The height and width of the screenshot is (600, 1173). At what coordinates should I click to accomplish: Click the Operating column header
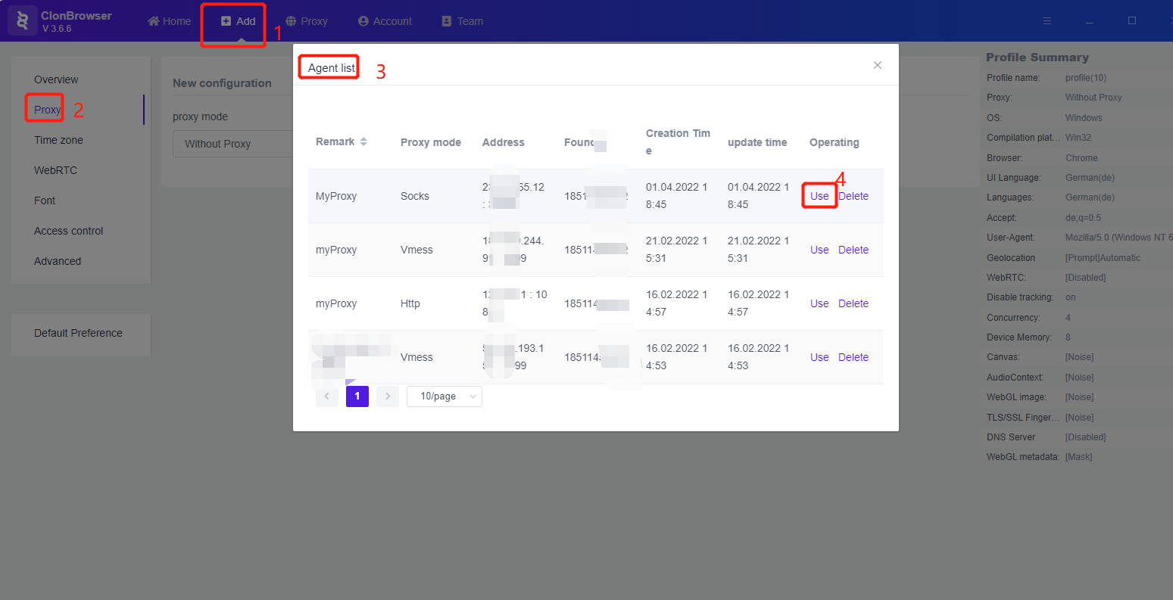(835, 142)
